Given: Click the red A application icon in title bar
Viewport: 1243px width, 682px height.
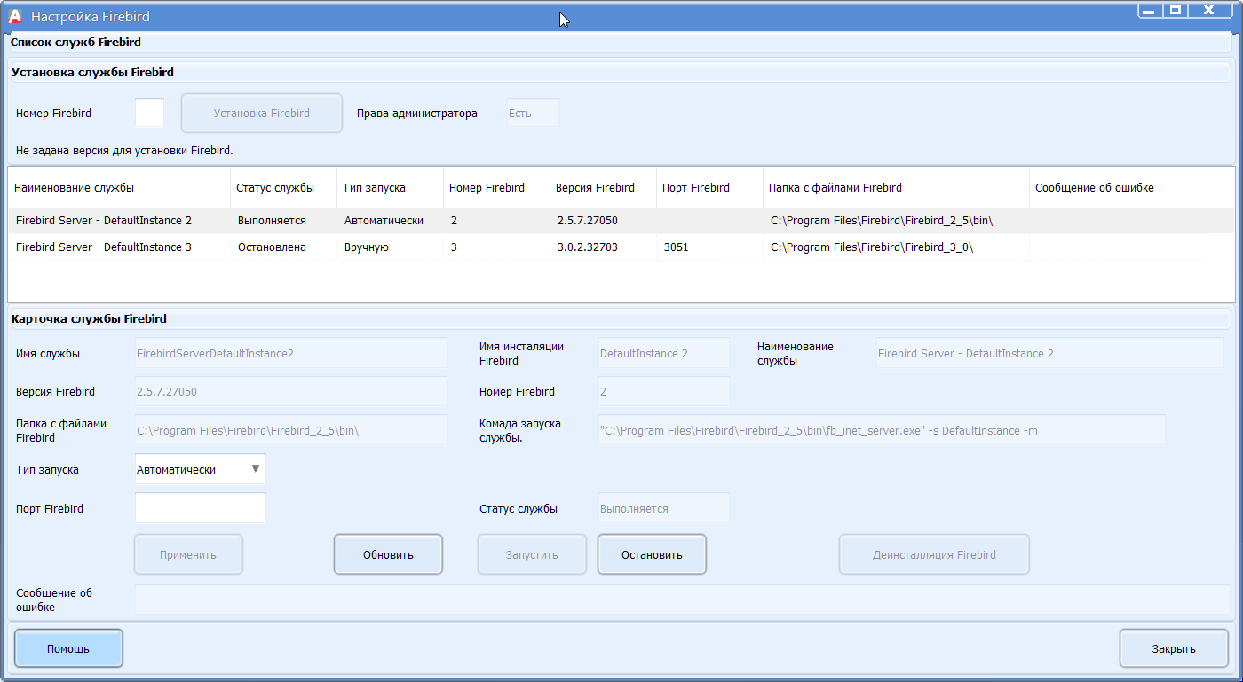Looking at the screenshot, I should tap(15, 16).
